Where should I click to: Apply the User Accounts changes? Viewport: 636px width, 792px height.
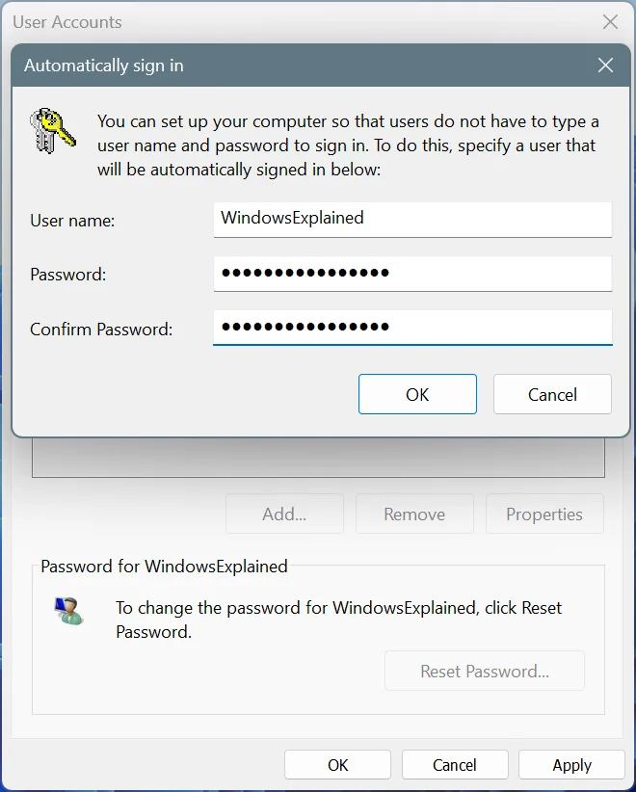tap(571, 765)
